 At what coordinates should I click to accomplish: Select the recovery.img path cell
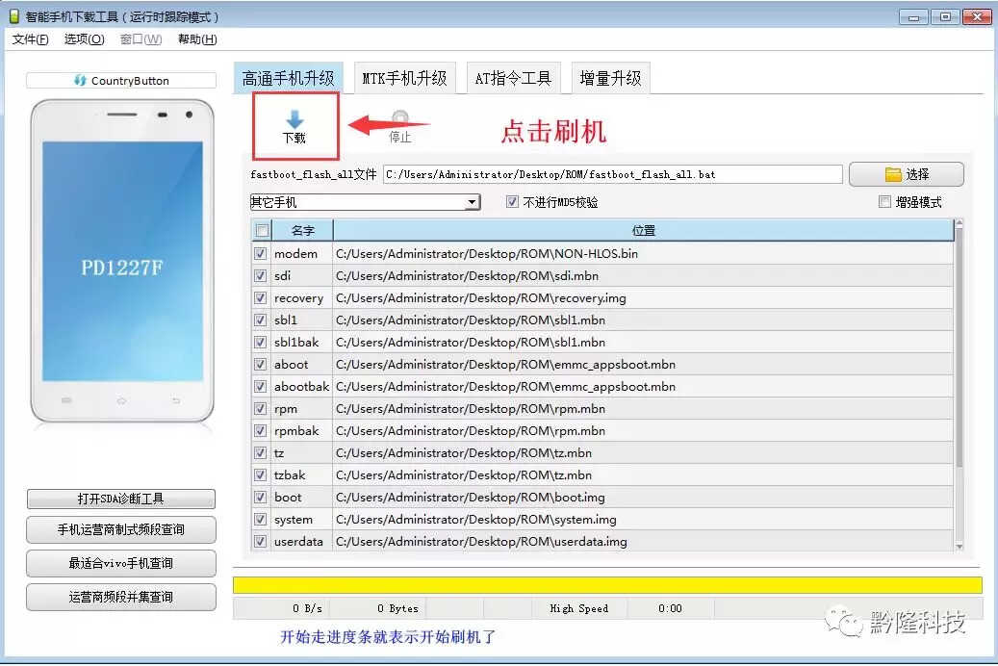pos(644,298)
